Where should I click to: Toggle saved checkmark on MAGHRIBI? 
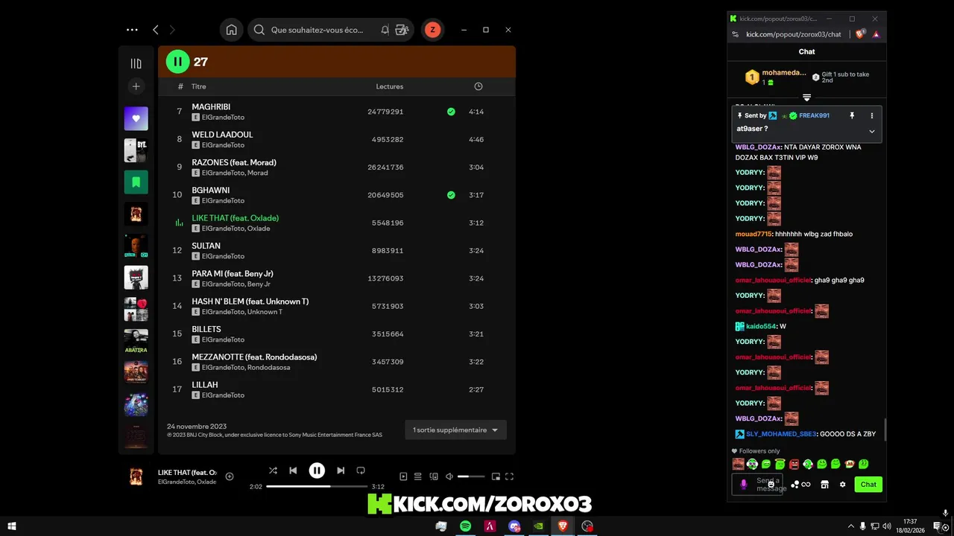click(x=451, y=112)
